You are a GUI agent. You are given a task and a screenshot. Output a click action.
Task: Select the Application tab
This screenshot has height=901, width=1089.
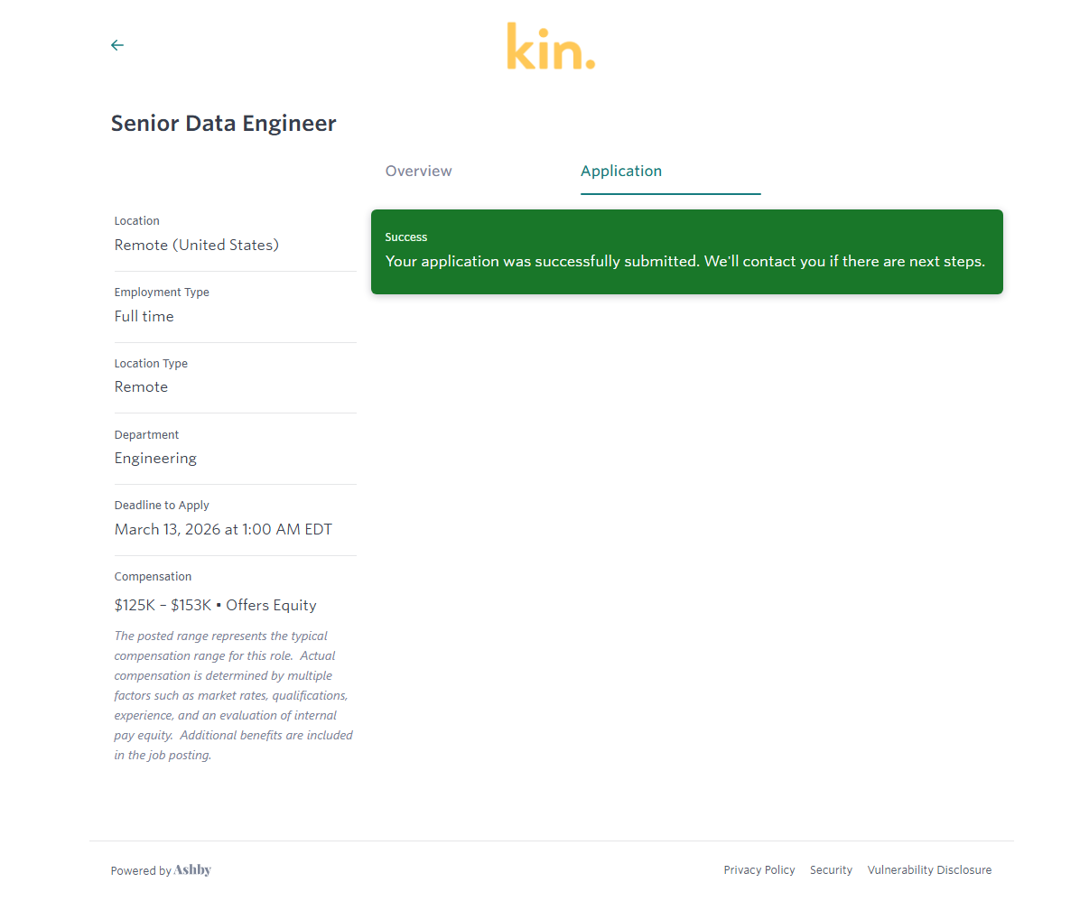[x=621, y=172]
